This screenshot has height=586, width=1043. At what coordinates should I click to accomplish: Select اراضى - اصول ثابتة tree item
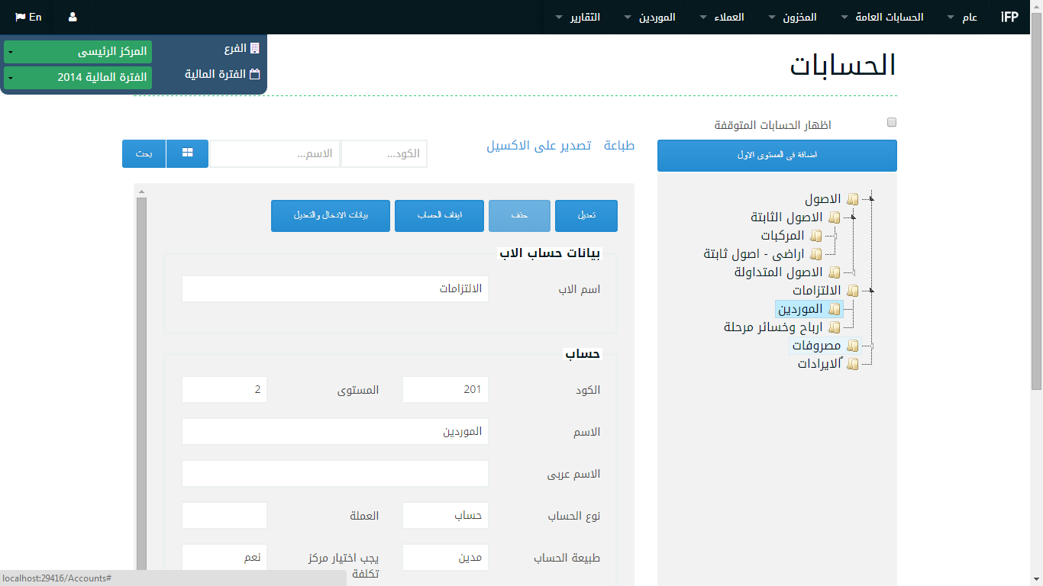click(754, 254)
